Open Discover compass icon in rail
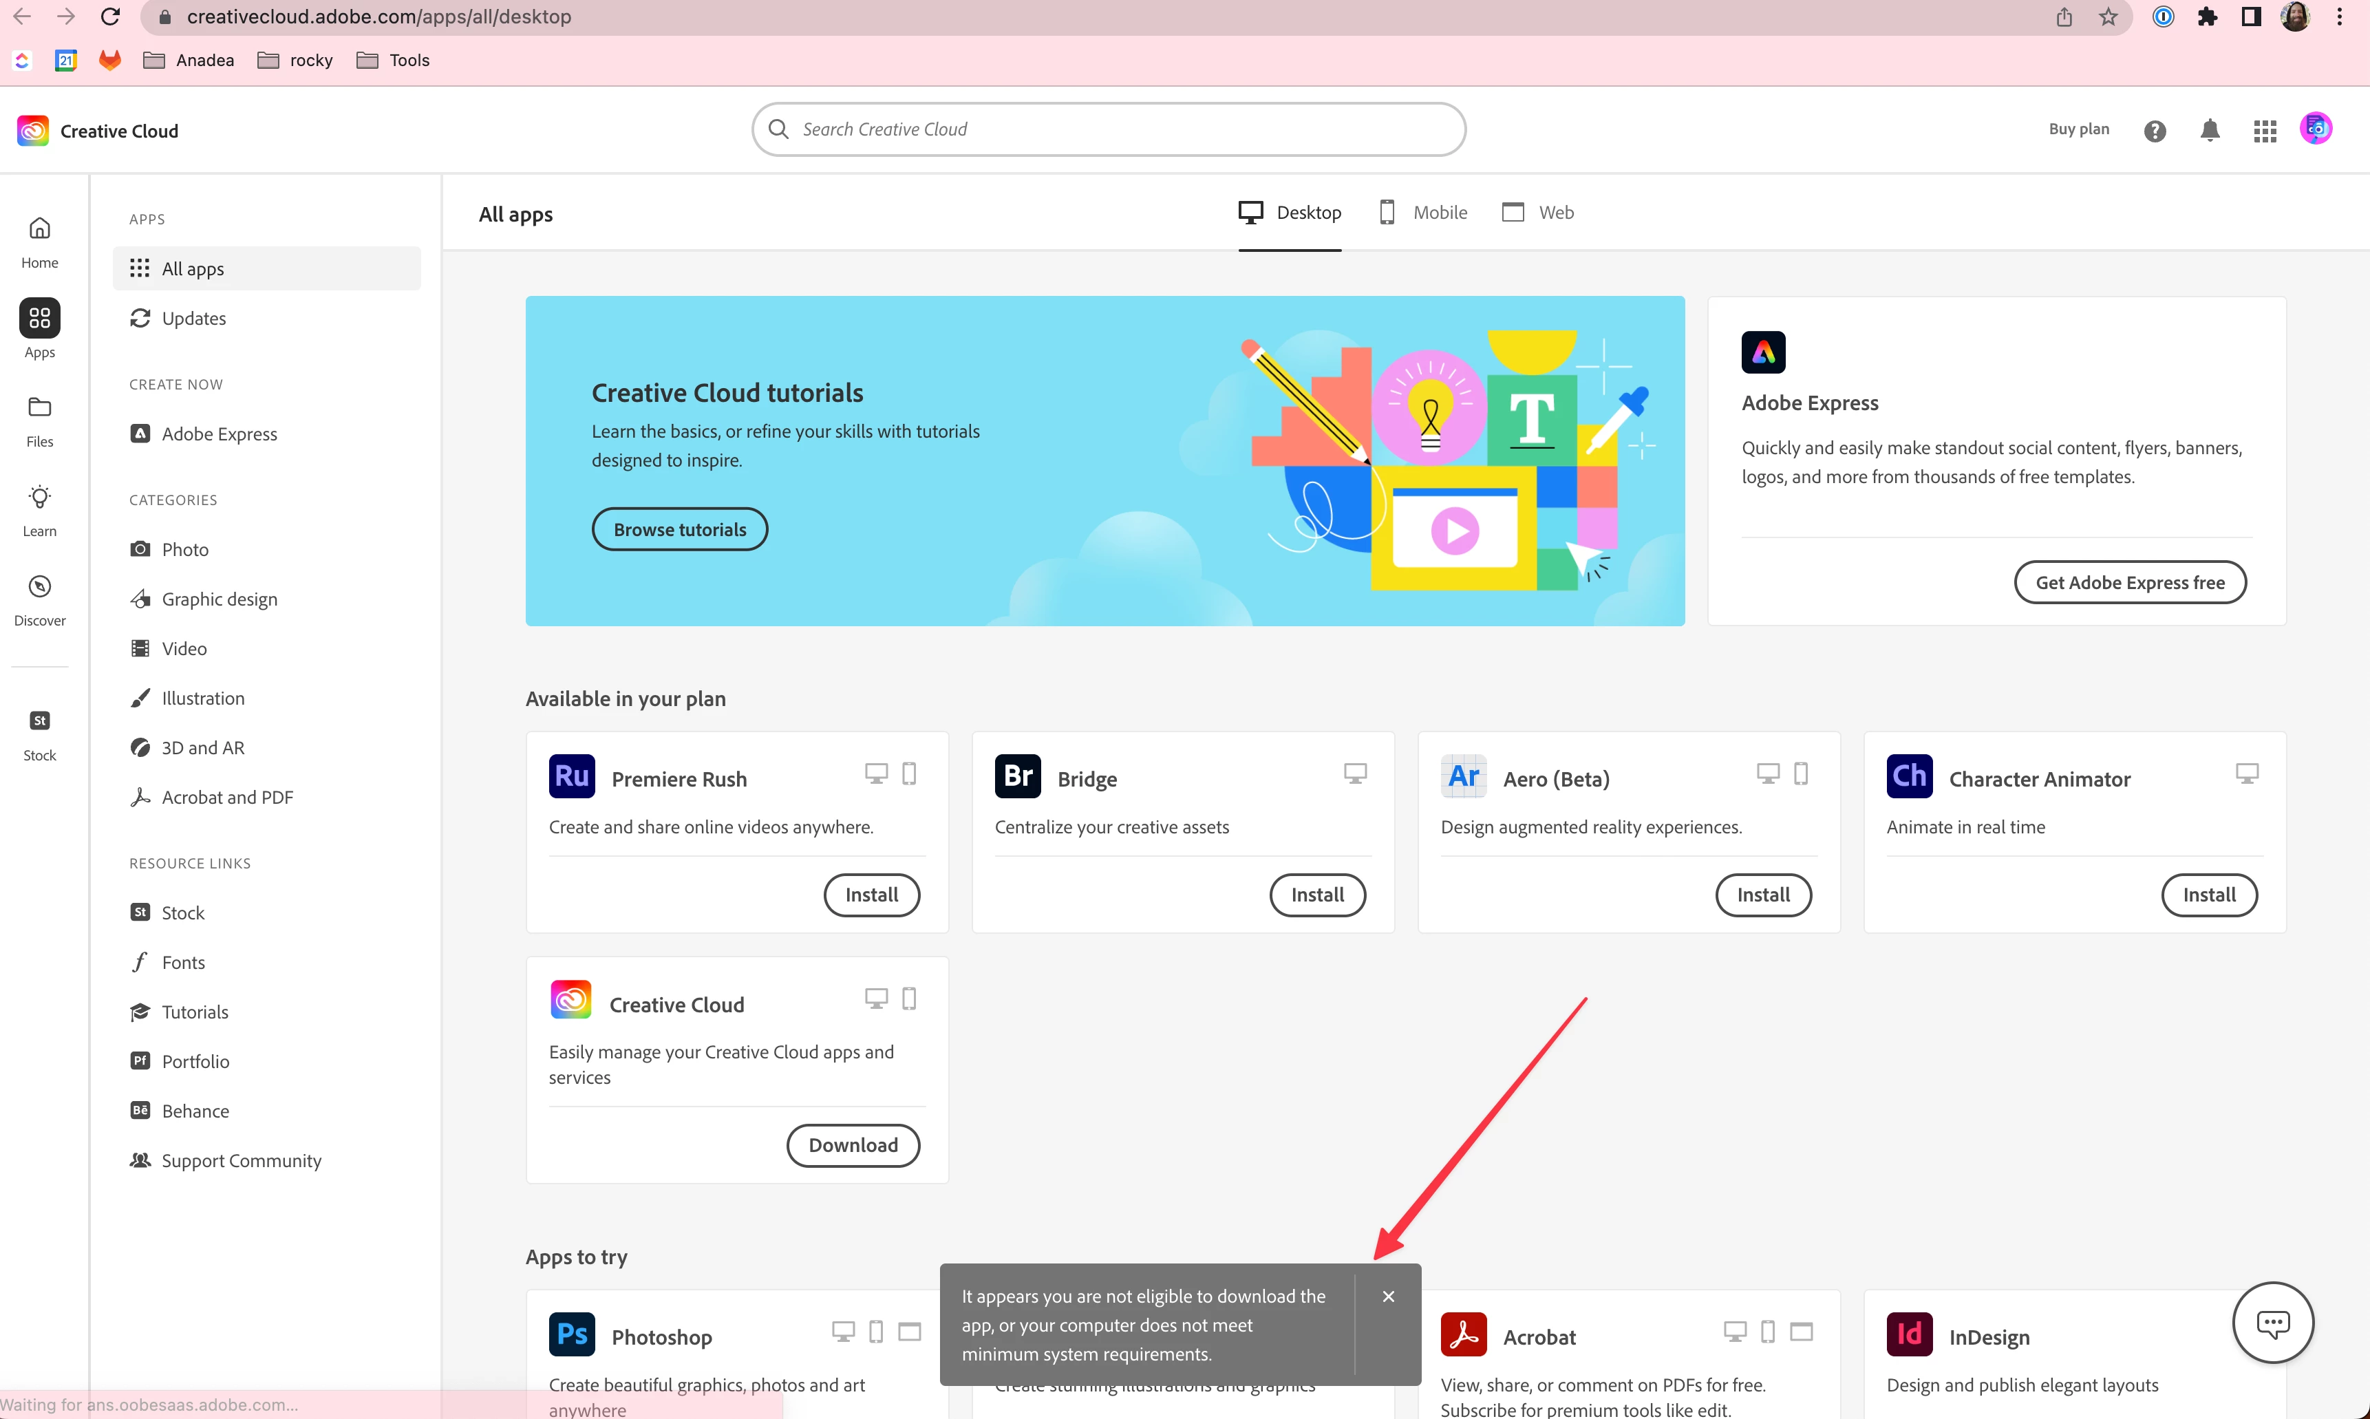The height and width of the screenshot is (1419, 2370). pos(39,599)
